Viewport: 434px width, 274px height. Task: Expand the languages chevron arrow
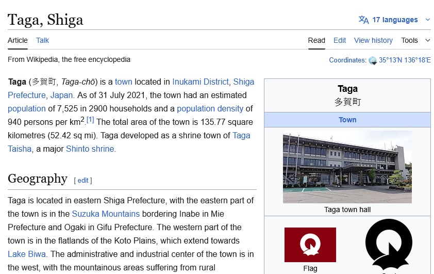[x=428, y=20]
